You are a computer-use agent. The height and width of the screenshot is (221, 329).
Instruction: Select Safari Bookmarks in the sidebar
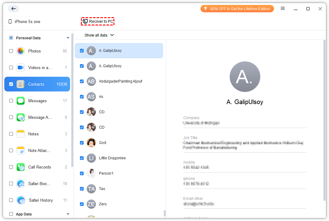[39, 184]
